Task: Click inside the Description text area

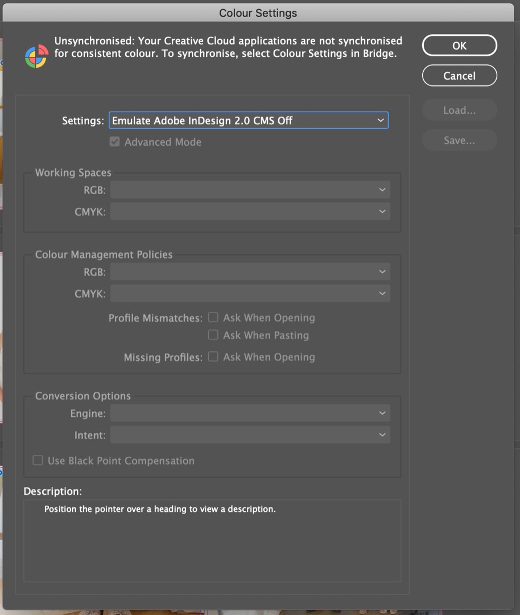Action: (212, 541)
